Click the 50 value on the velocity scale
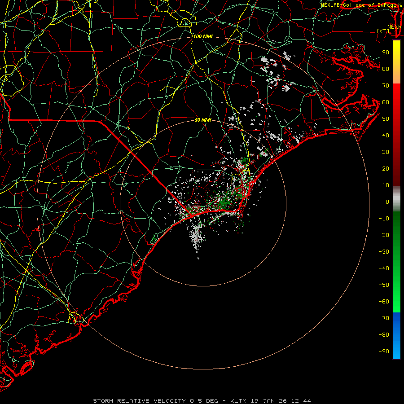 coord(386,119)
